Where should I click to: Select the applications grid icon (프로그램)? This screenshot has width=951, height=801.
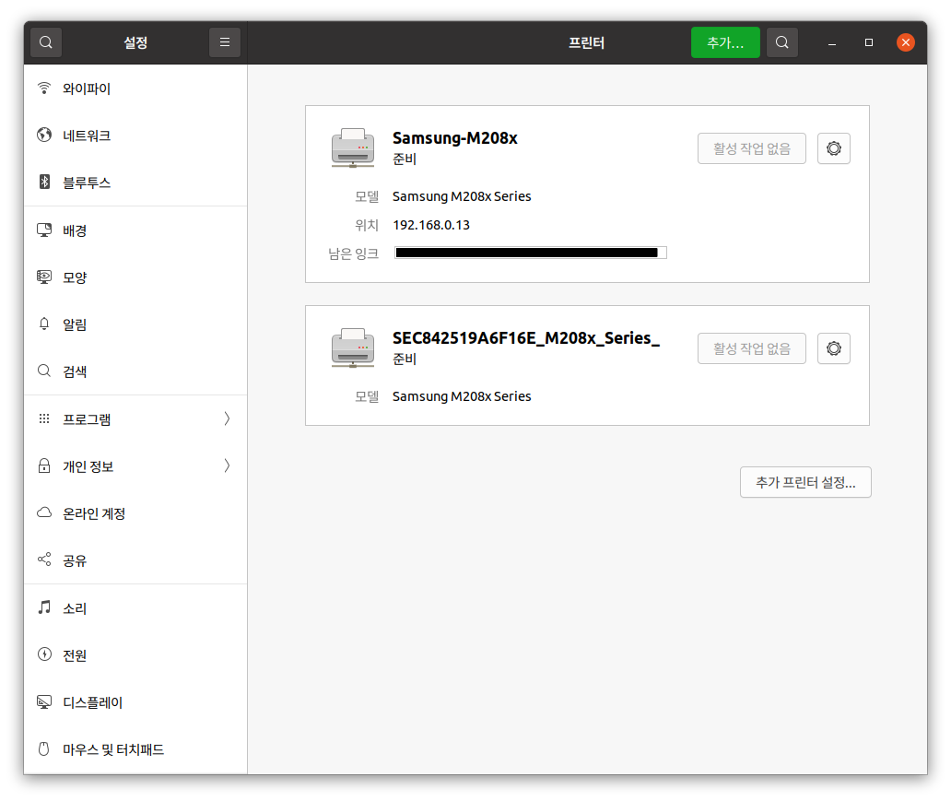click(44, 418)
